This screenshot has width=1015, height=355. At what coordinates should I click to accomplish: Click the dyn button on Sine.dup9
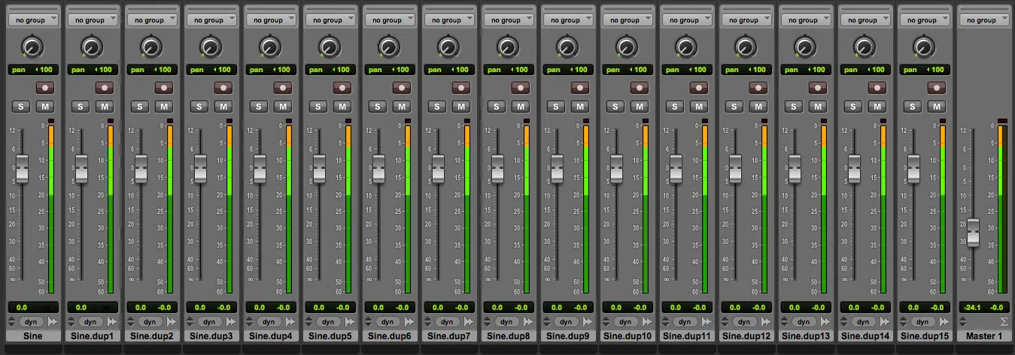pos(566,321)
